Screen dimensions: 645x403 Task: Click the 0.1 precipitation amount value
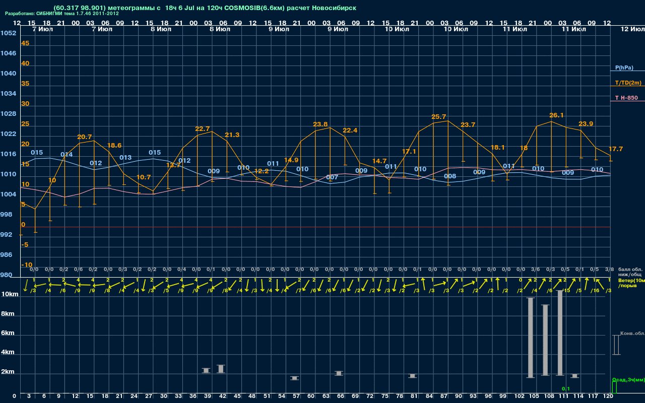(566, 389)
